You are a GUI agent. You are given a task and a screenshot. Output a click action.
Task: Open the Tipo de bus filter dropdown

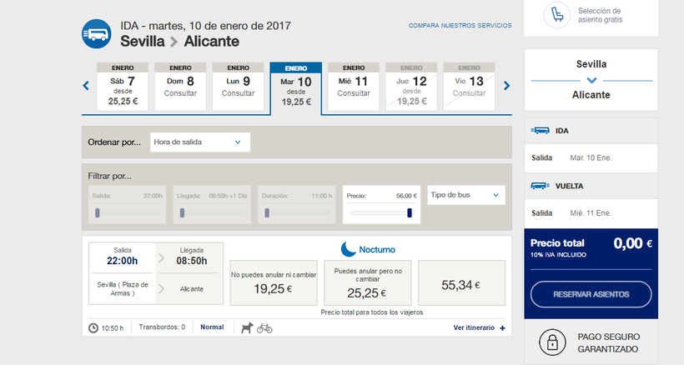(466, 195)
